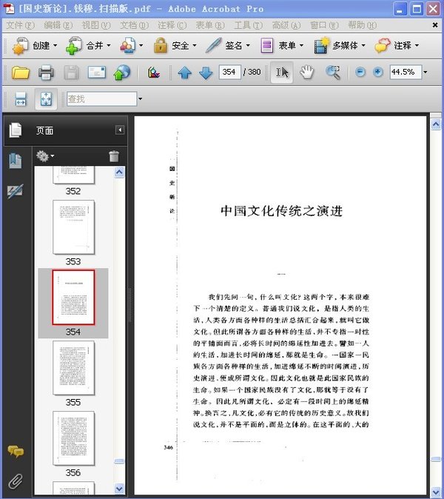This screenshot has height=499, width=444.
Task: Open the Comments panel icon at bottom
Action: pyautogui.click(x=16, y=452)
